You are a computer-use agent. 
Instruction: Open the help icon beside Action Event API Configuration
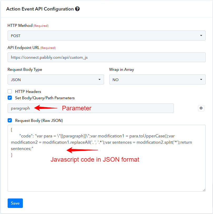[77, 9]
